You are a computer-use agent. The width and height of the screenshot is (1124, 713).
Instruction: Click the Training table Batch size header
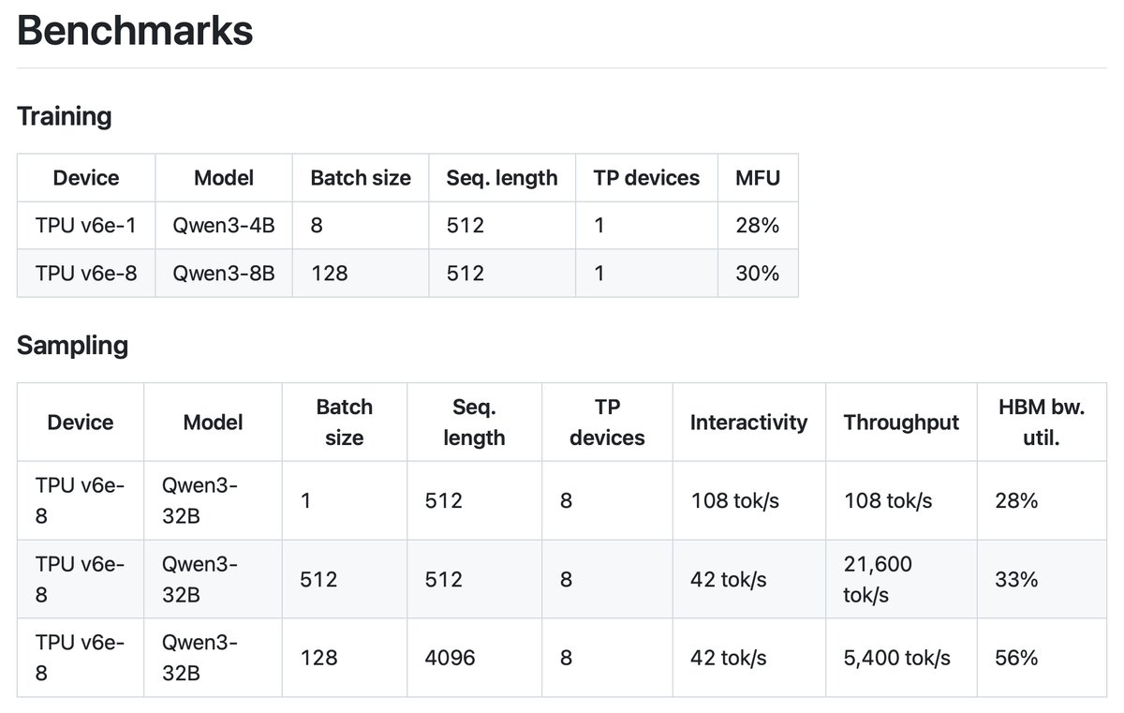pyautogui.click(x=361, y=178)
